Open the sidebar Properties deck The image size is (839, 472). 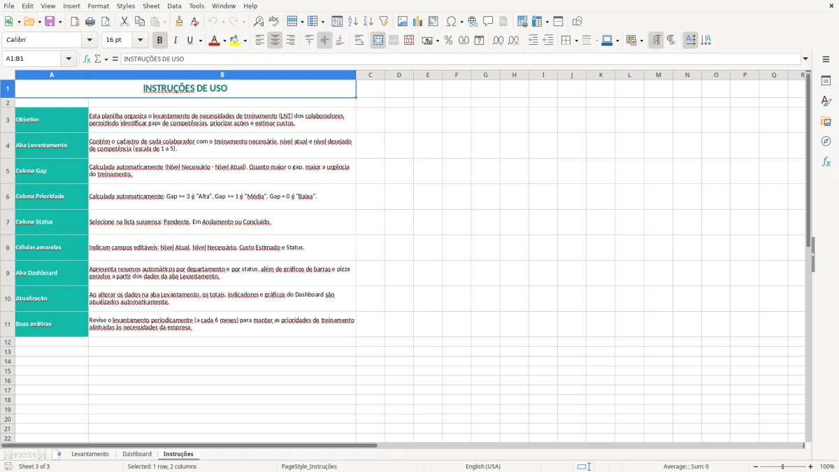[x=826, y=80]
